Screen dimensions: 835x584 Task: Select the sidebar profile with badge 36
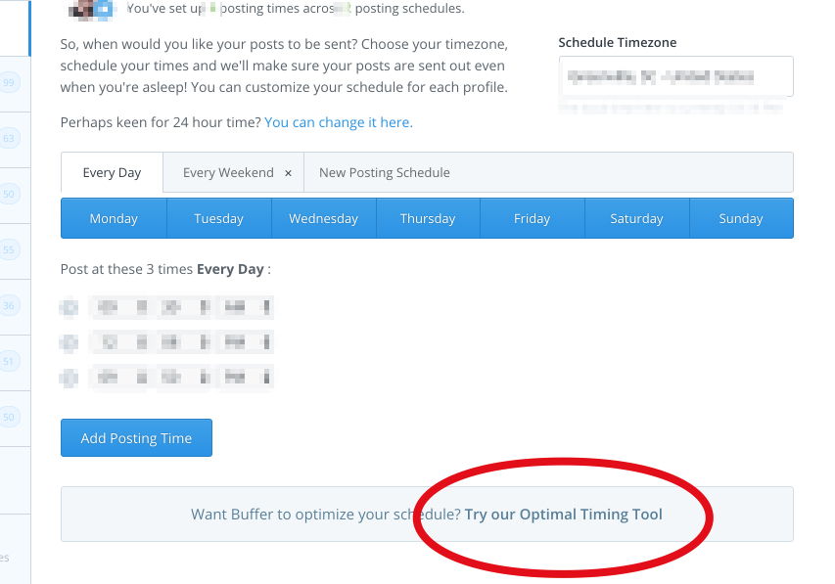[9, 305]
